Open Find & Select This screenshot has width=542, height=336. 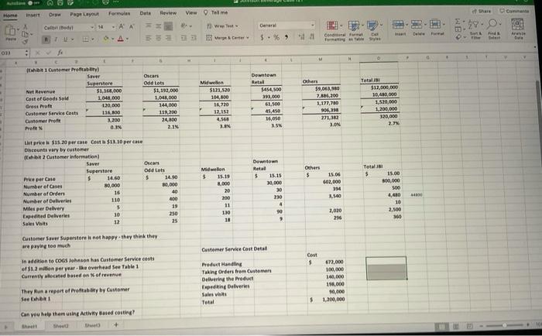coord(494,29)
